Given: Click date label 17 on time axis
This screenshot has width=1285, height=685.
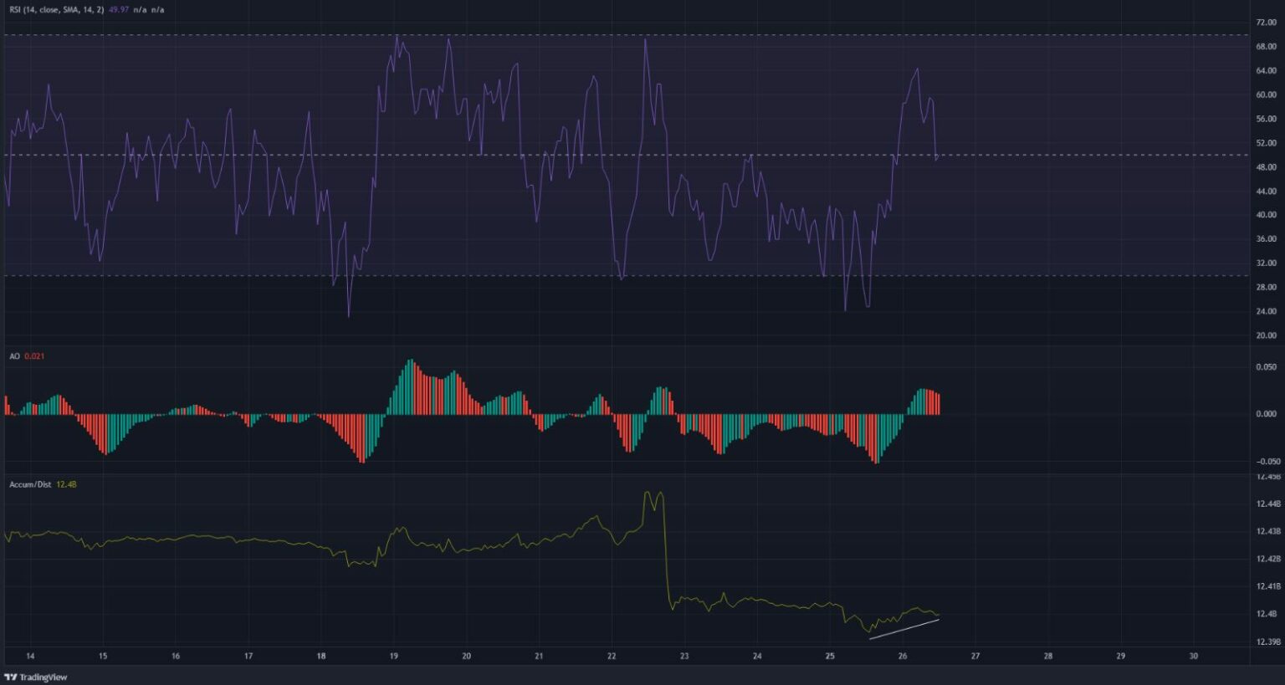Looking at the screenshot, I should tap(248, 657).
